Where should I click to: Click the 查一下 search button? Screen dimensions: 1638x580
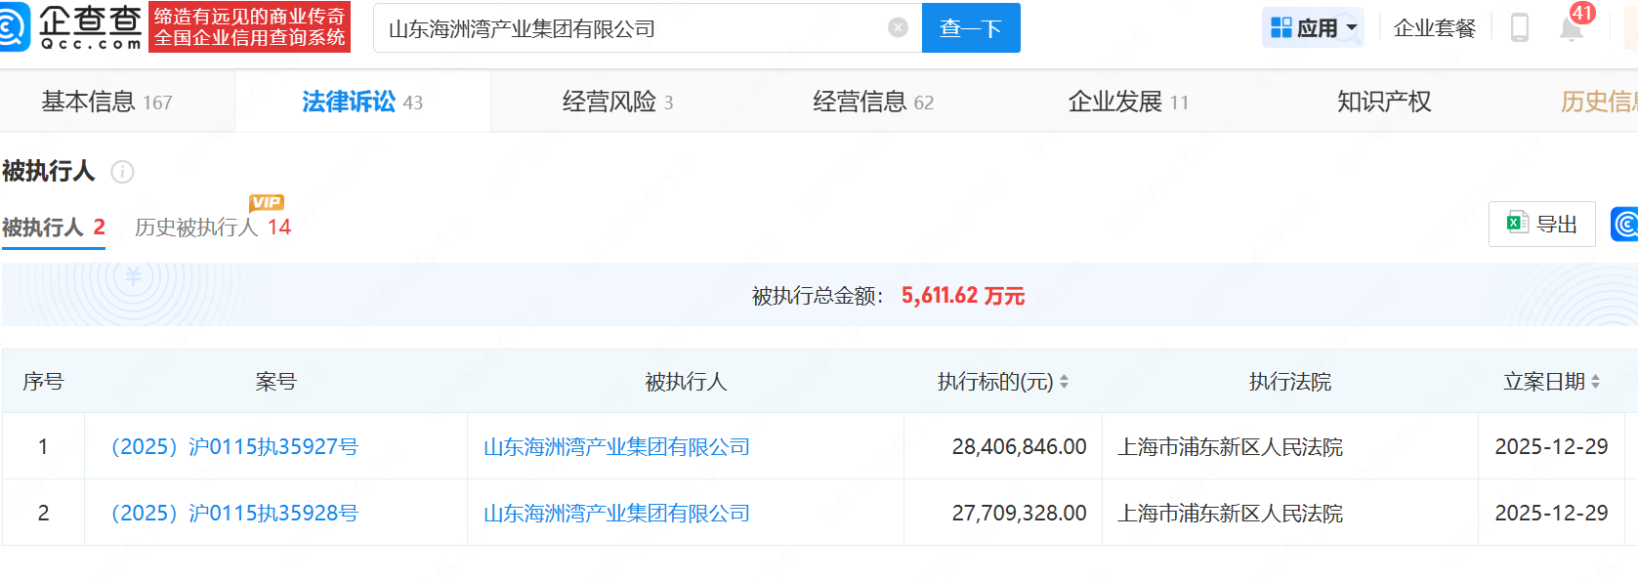click(970, 28)
